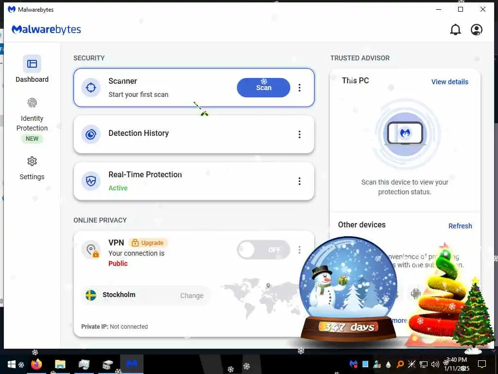Screen dimensions: 498x374
Task: Click the TRUSTED ADVISOR heading
Action: pyautogui.click(x=360, y=58)
